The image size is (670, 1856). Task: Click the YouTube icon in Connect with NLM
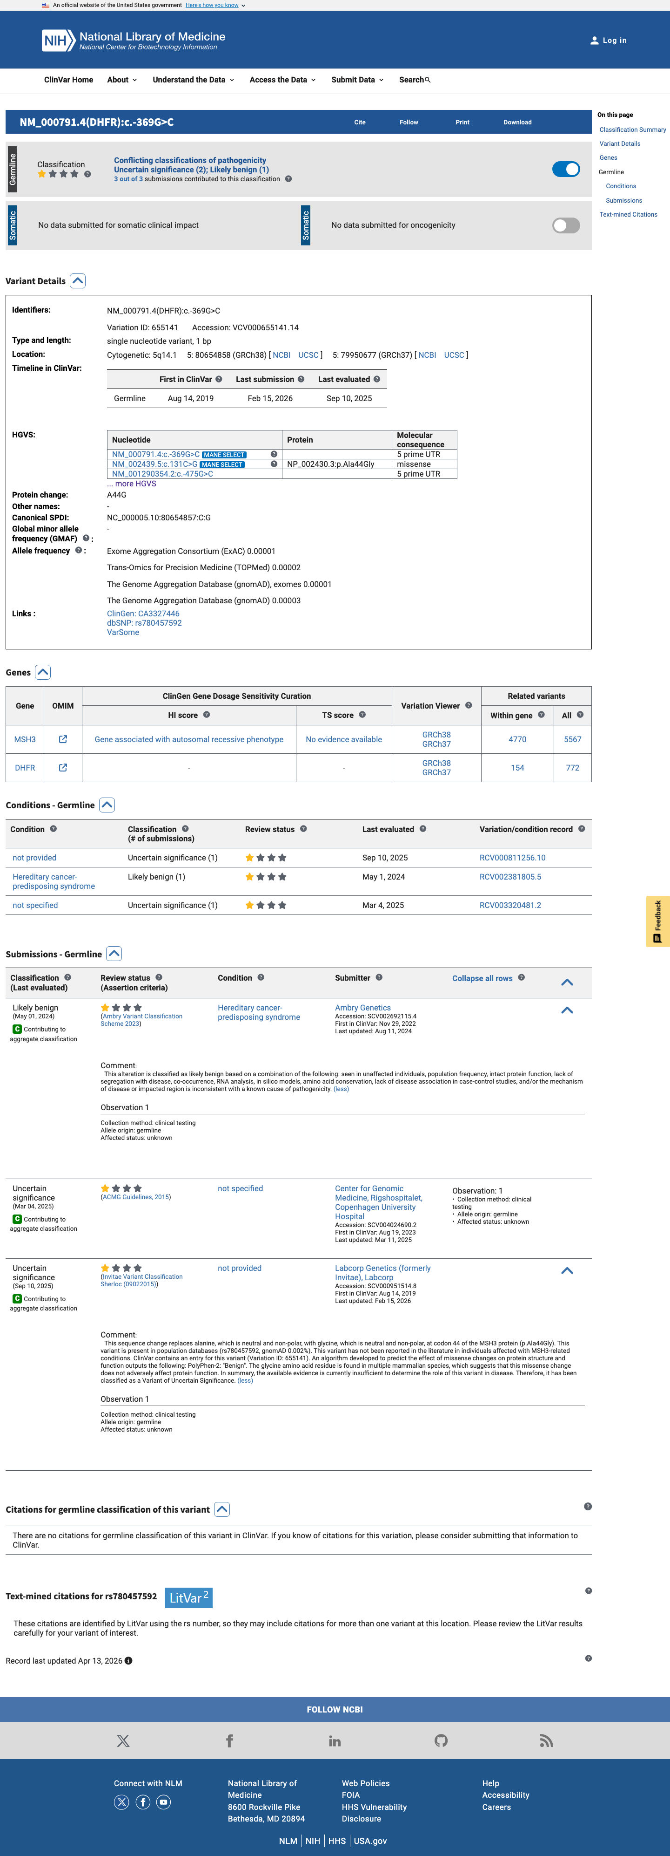point(164,1802)
